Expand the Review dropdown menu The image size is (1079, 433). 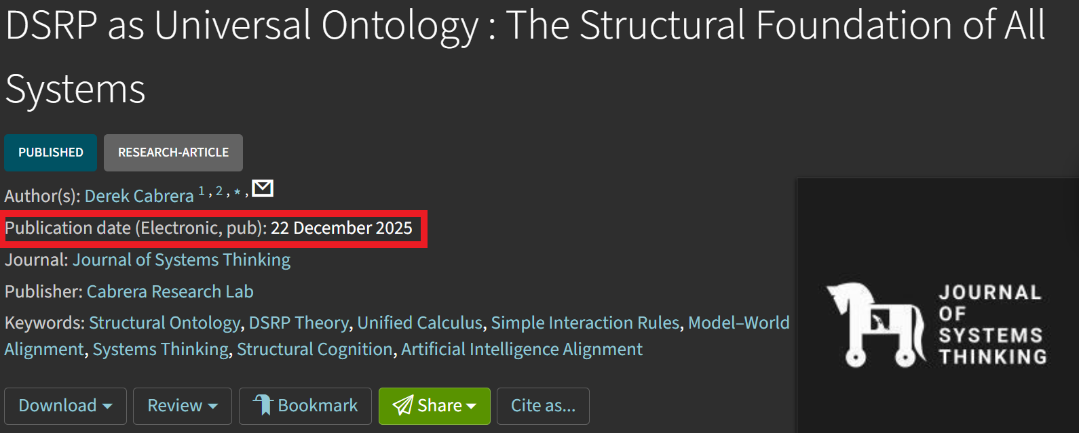(x=182, y=406)
